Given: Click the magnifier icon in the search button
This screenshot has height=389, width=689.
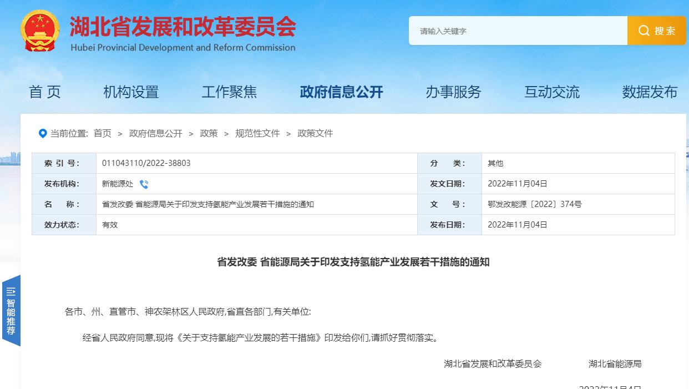Looking at the screenshot, I should (x=643, y=31).
